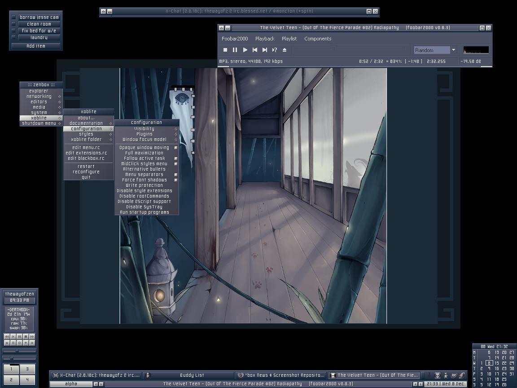Click play on the sidebar player widget
The height and width of the screenshot is (388, 517).
[13, 336]
